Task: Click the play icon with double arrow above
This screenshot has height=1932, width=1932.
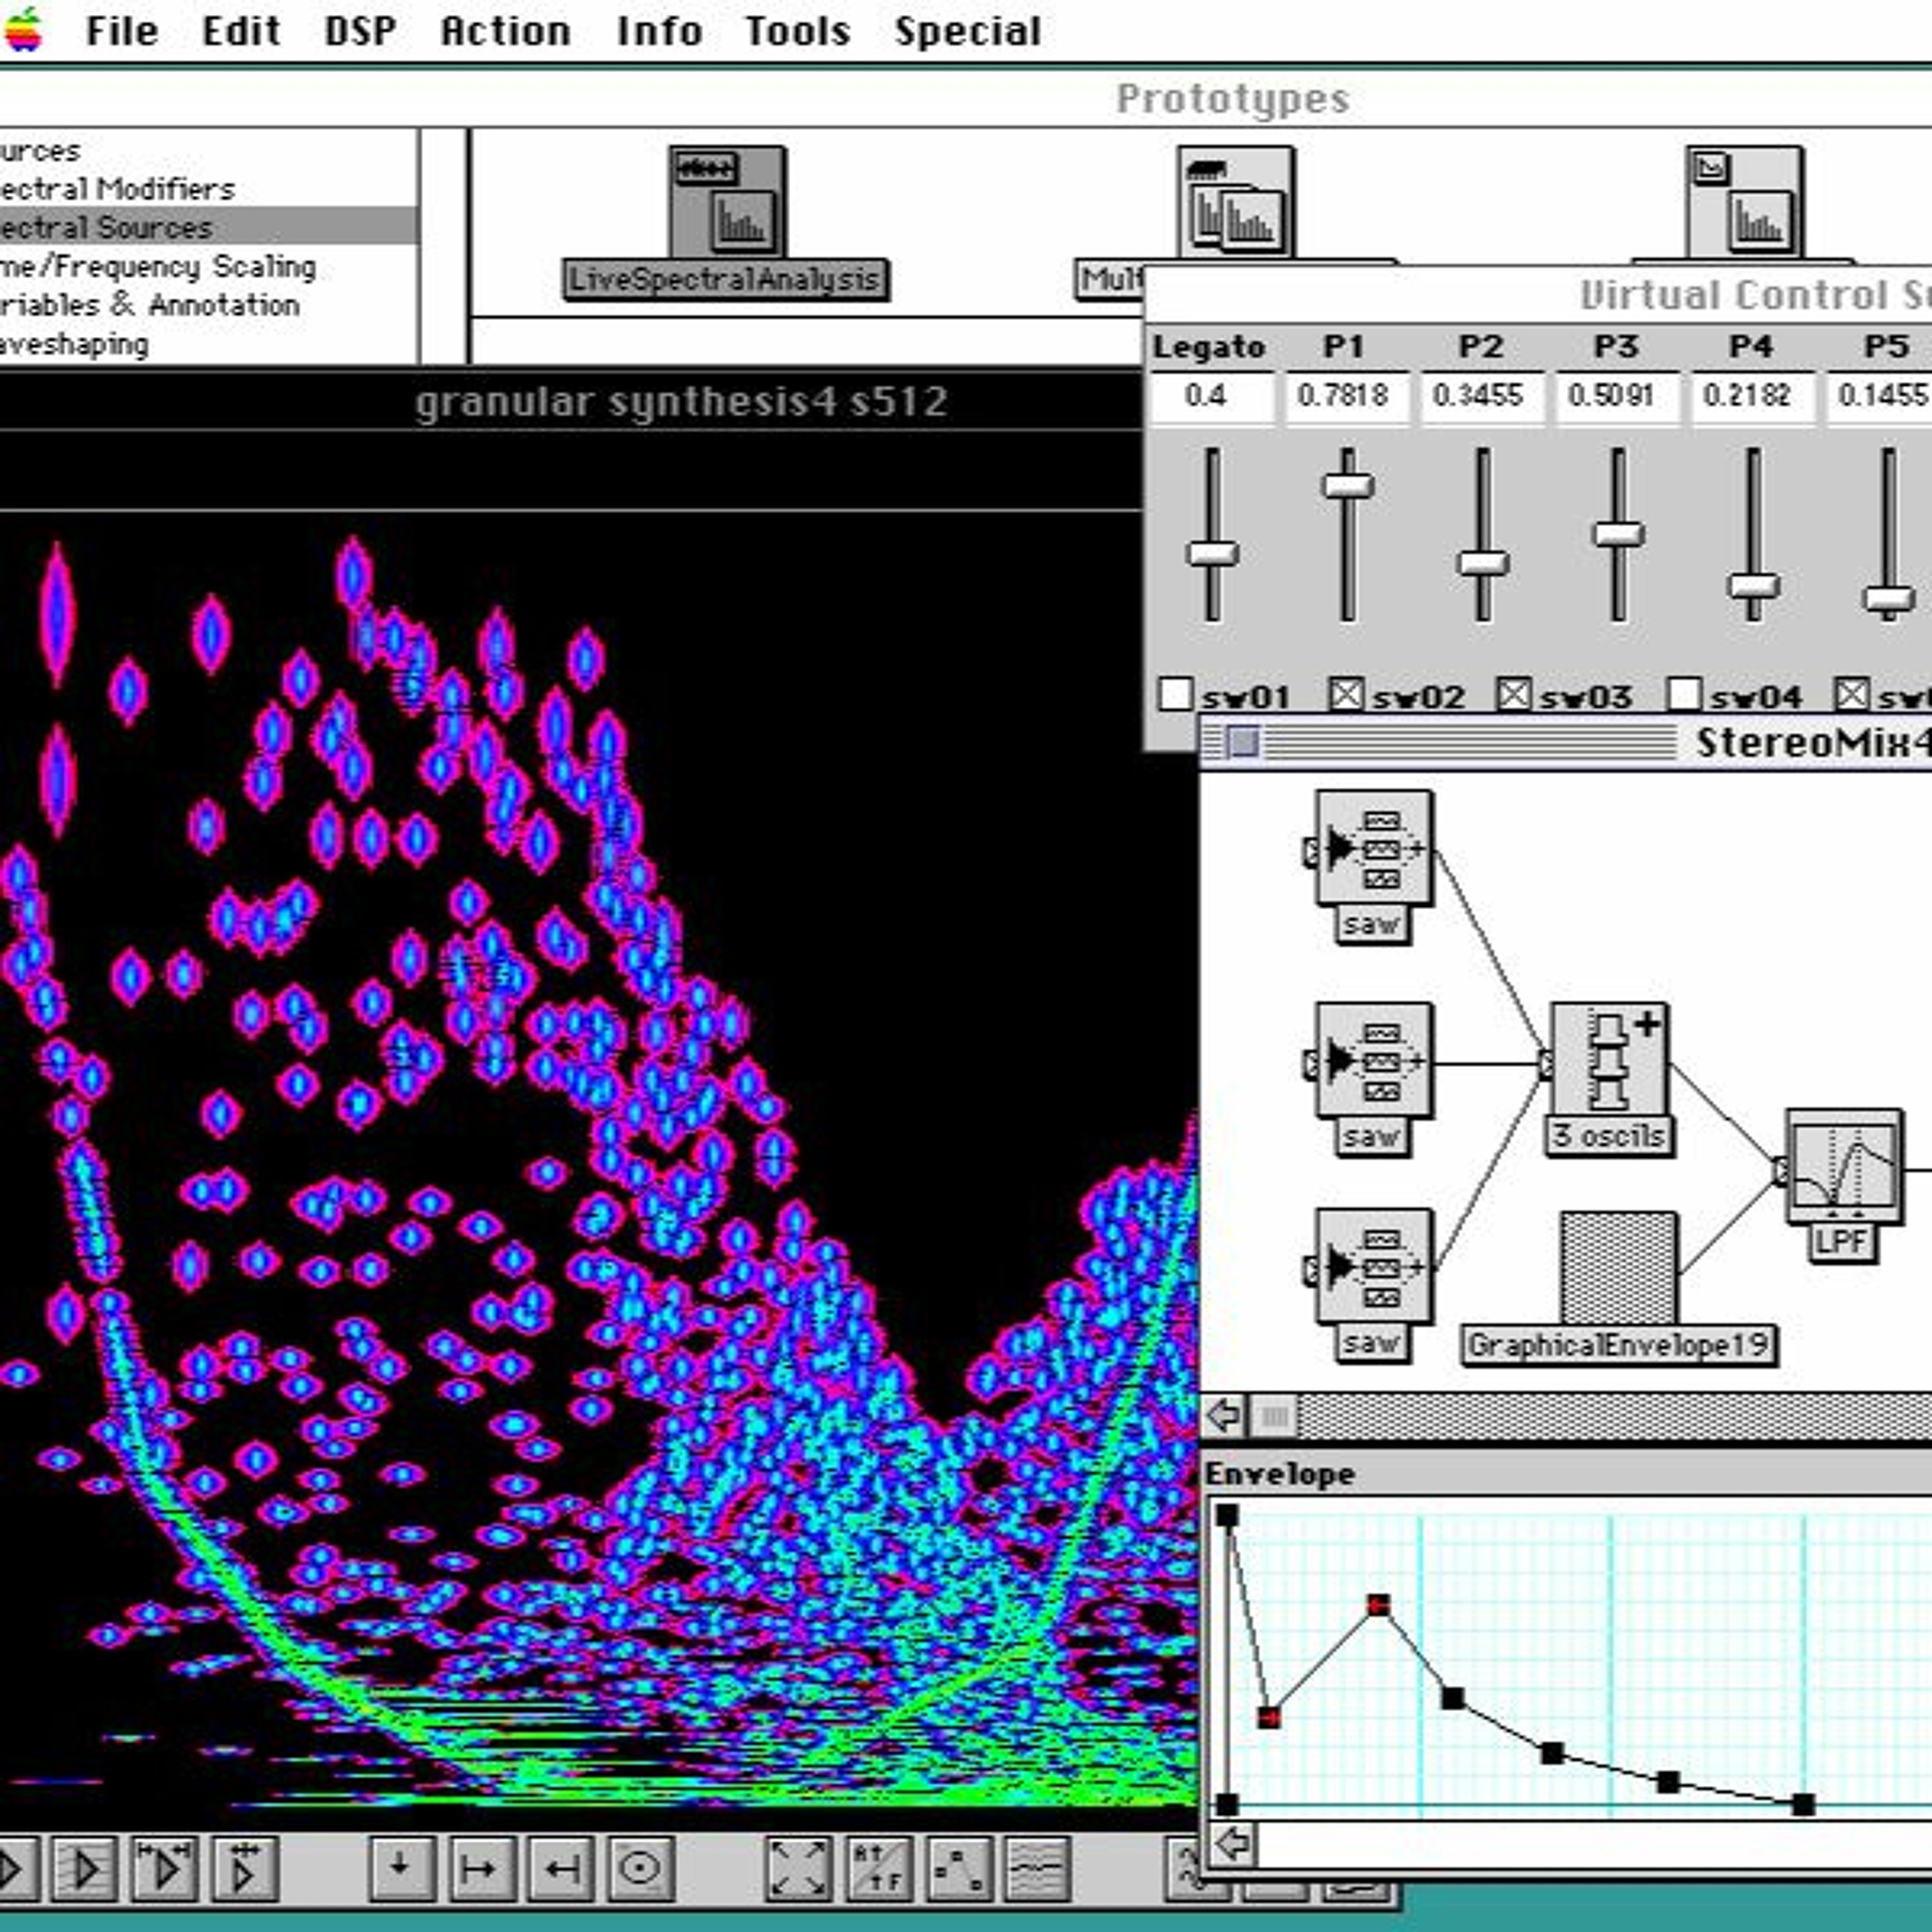Action: click(244, 1868)
